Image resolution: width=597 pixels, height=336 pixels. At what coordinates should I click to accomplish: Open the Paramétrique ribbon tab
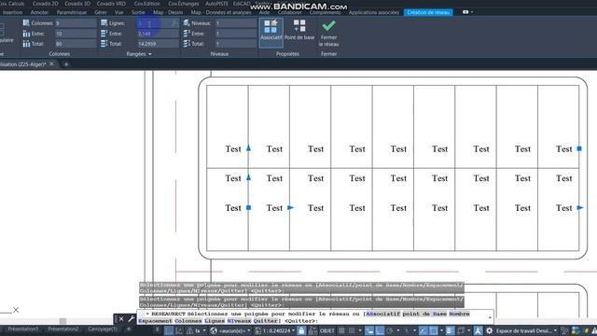(72, 12)
